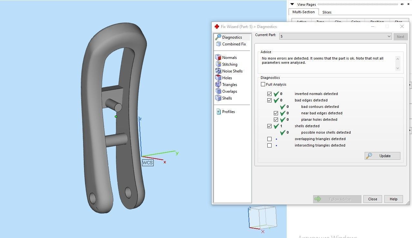Image resolution: width=412 pixels, height=238 pixels.
Task: Pin the View Pages panel
Action: click(402, 4)
